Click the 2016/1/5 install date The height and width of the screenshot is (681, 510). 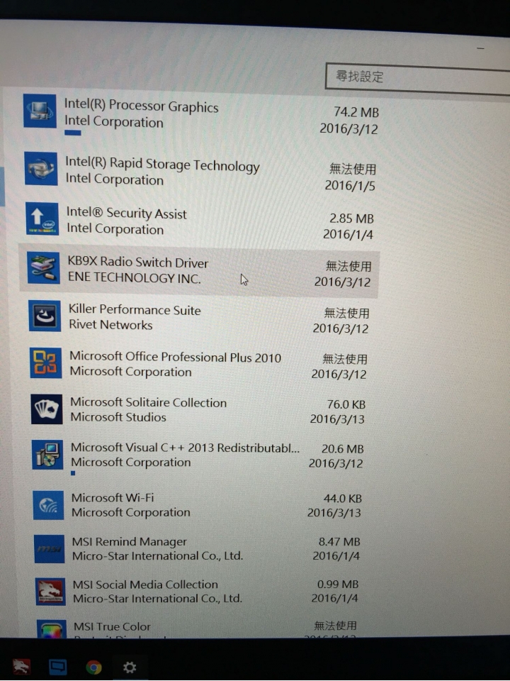point(350,186)
